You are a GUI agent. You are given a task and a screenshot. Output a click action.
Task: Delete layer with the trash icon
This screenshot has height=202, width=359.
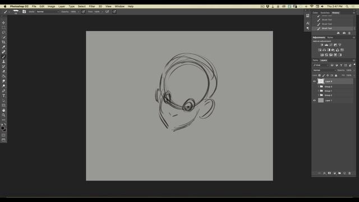pyautogui.click(x=349, y=173)
